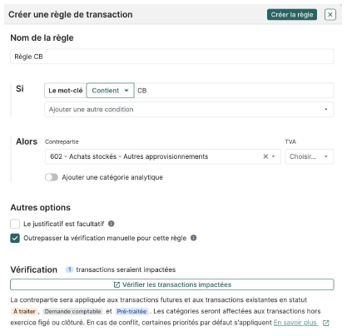Click the keyword value field containing CB
The image size is (357, 336).
click(234, 91)
